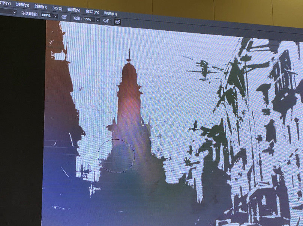The height and width of the screenshot is (226, 303).
Task: Open the 帮助(H) Help menu
Action: pos(110,14)
